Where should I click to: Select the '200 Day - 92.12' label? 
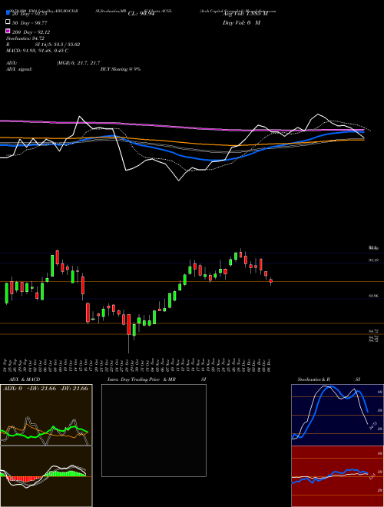coord(31,32)
